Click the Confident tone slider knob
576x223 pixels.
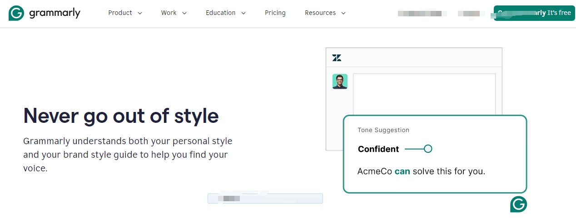tap(427, 149)
